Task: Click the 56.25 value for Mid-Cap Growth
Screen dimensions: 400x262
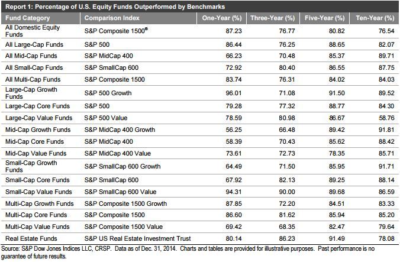Action: (x=228, y=130)
